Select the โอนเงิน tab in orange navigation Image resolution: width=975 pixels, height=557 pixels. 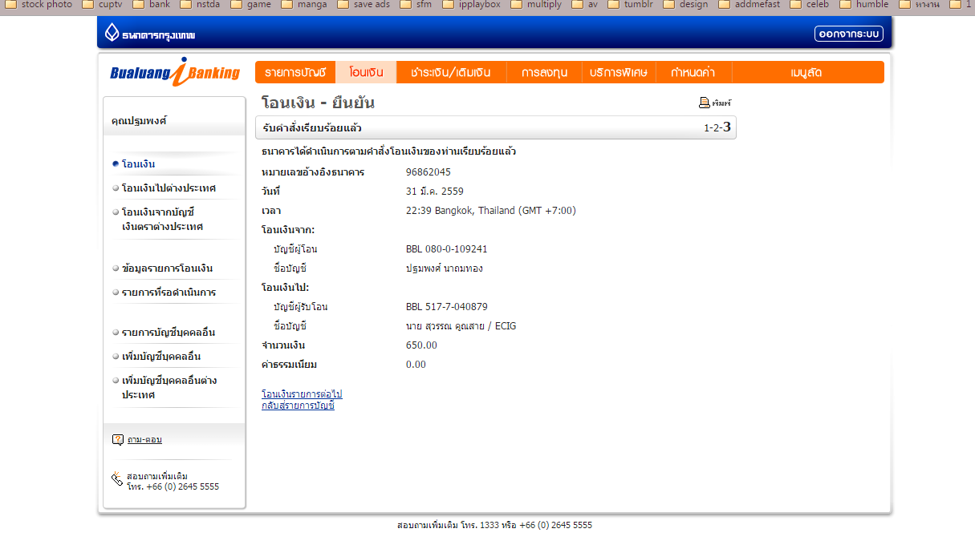(x=366, y=72)
